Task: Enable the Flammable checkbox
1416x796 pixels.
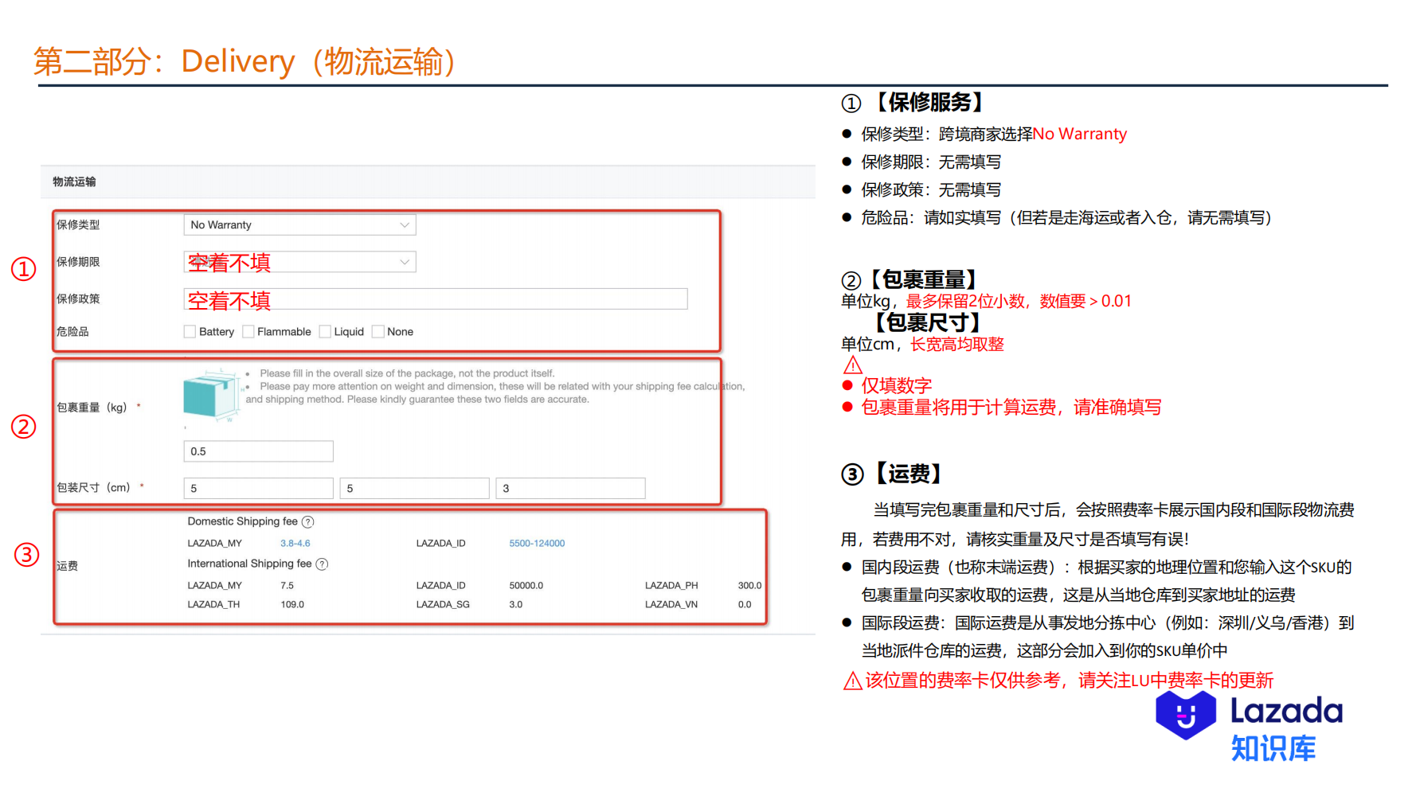Action: click(x=248, y=332)
